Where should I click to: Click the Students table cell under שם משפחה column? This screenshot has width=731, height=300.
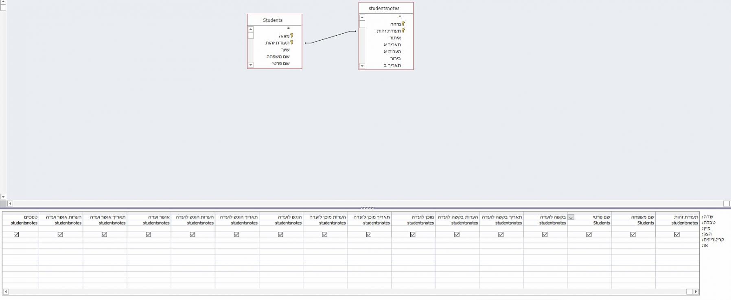(633, 223)
